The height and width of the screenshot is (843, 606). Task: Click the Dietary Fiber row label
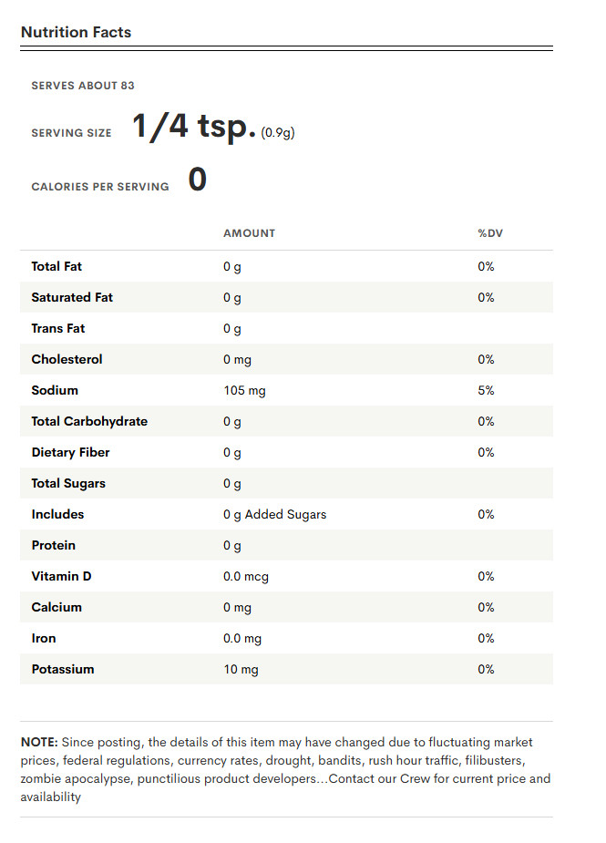[x=70, y=452]
